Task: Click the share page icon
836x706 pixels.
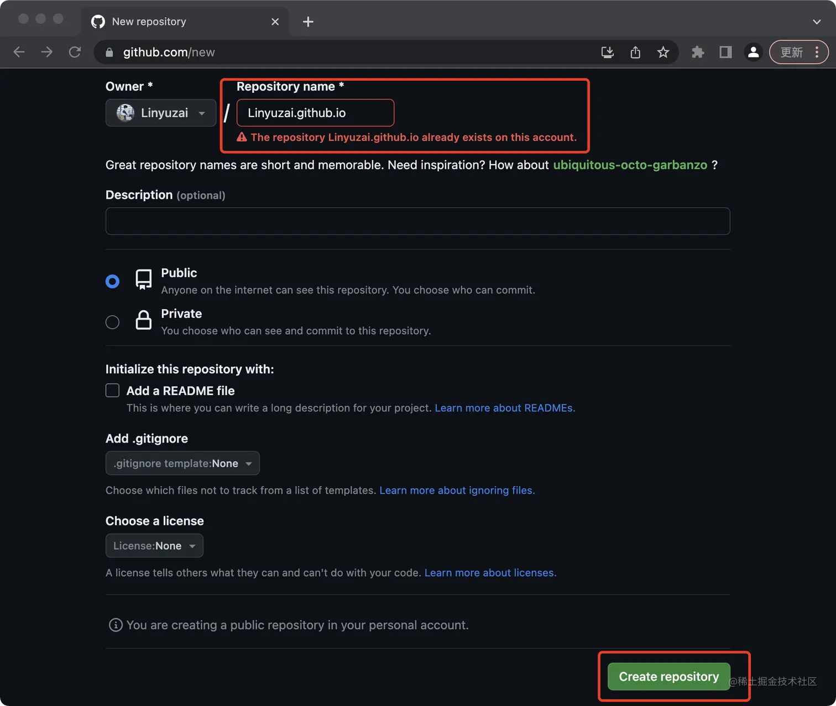Action: coord(635,52)
